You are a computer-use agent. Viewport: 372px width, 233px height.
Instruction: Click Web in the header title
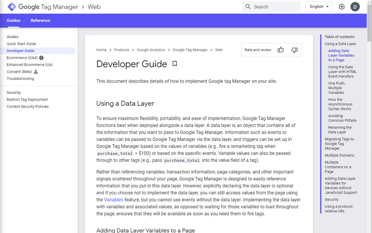[x=94, y=7]
